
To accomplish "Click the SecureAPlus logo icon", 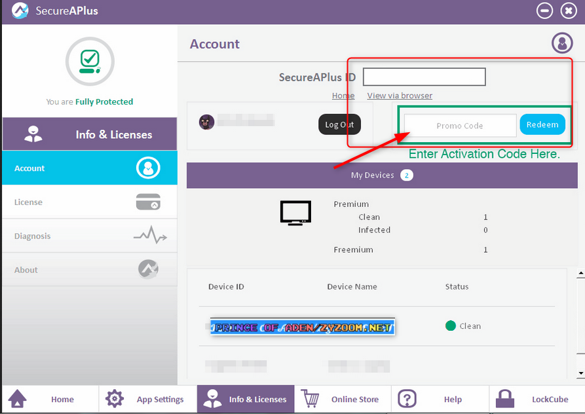I will click(20, 10).
